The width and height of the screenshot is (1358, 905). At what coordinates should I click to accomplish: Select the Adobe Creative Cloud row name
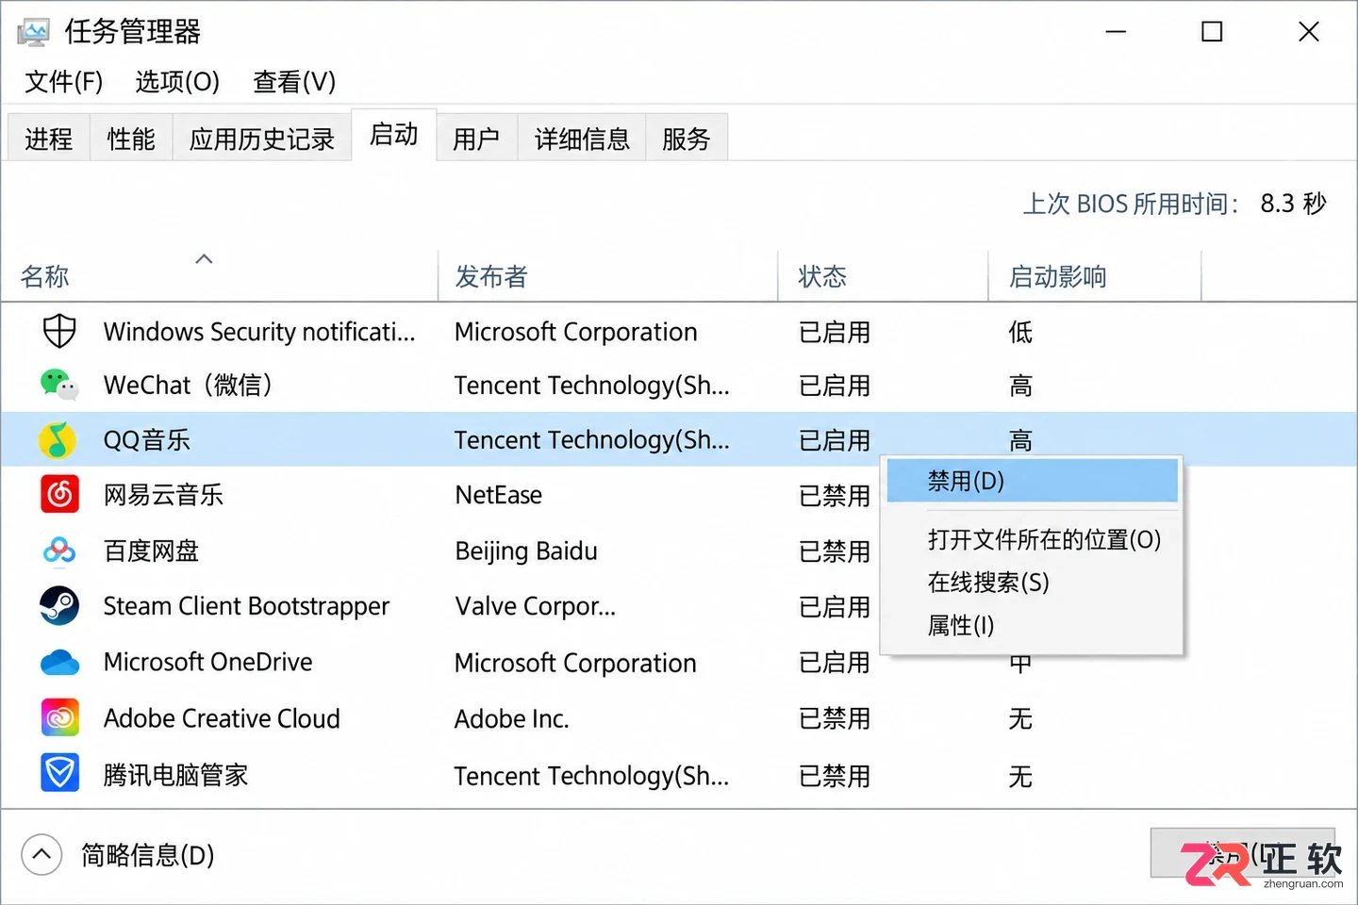click(222, 718)
